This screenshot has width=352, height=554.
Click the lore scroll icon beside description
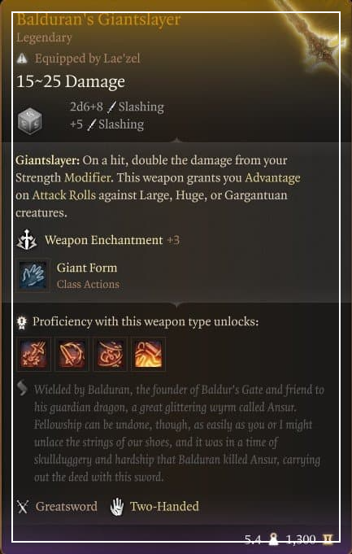click(22, 389)
